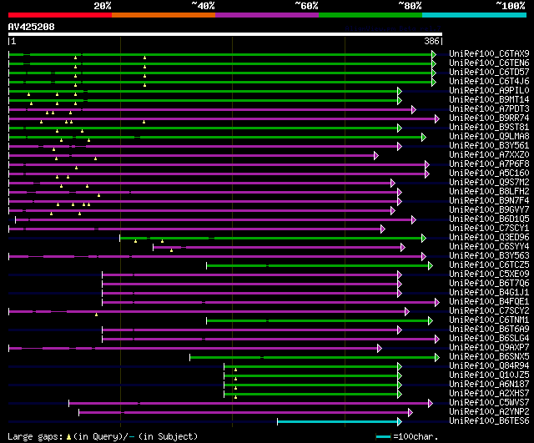Select the UniRef100_B6T7Q6 label

pos(489,284)
